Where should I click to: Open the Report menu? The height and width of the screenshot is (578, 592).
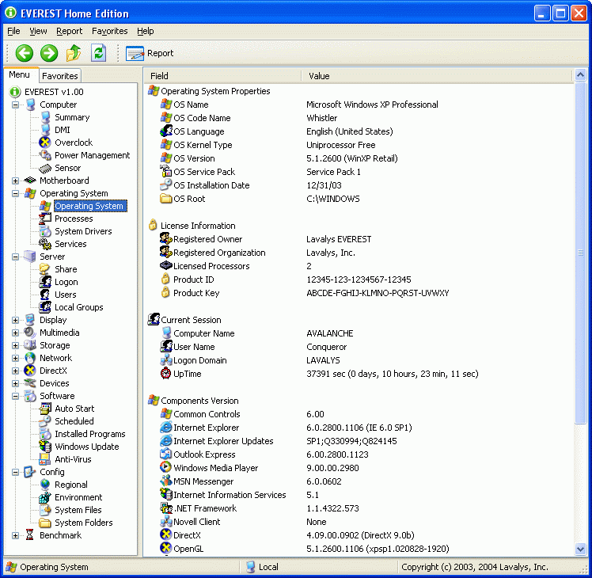tap(69, 31)
